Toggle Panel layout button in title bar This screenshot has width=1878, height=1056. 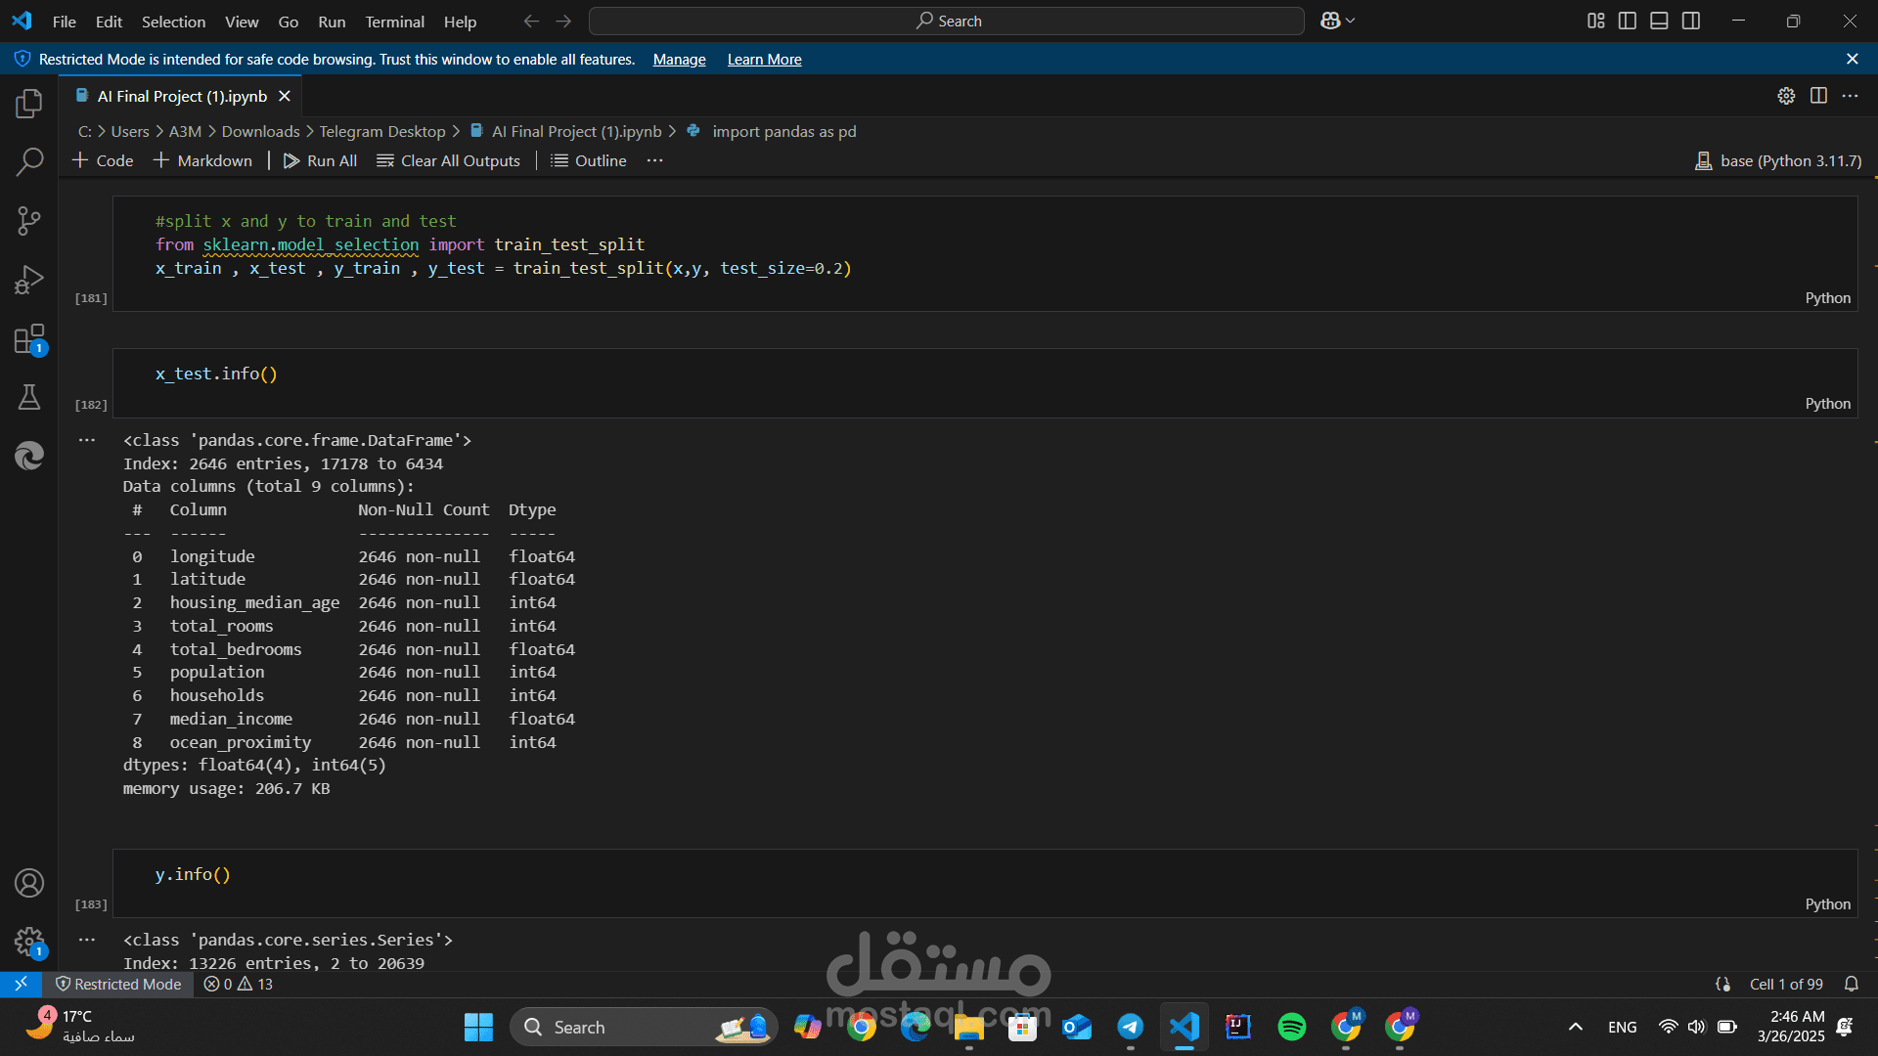tap(1659, 21)
